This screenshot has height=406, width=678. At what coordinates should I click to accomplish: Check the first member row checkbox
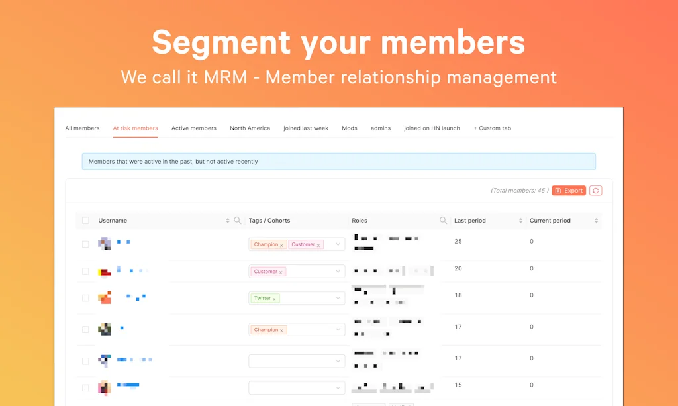coord(85,244)
